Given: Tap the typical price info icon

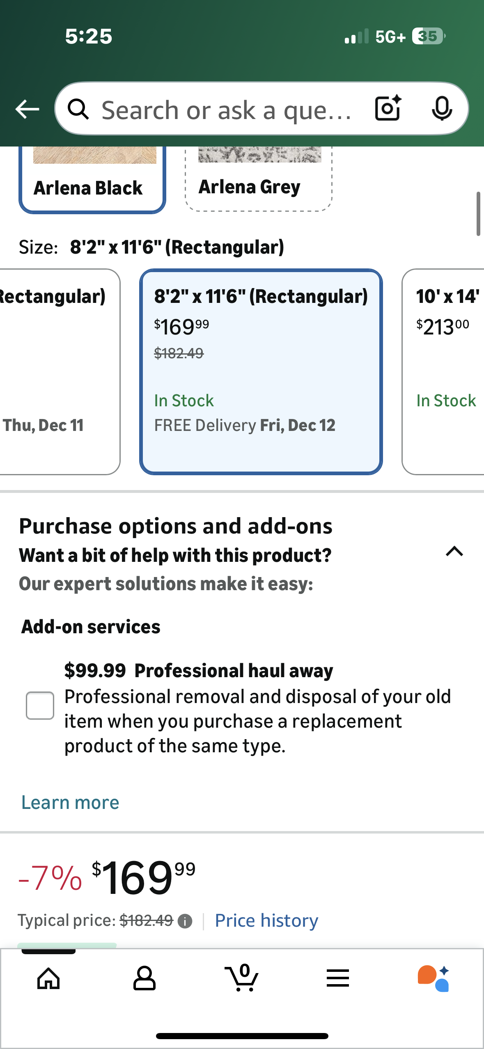Looking at the screenshot, I should click(x=185, y=921).
